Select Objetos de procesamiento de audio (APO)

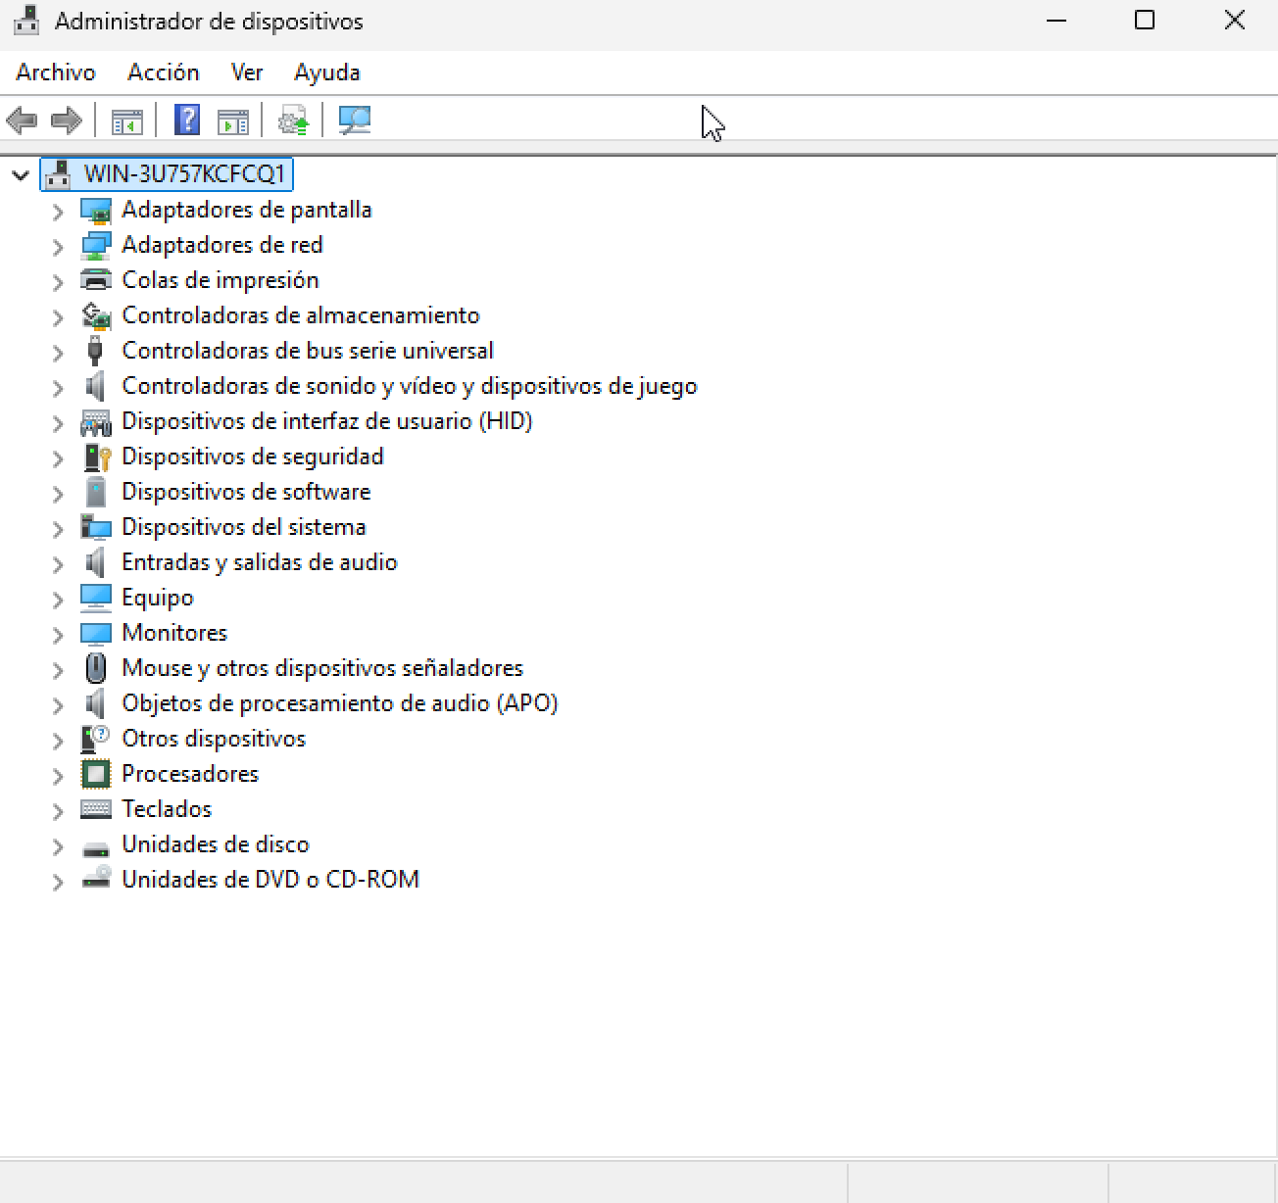click(340, 703)
